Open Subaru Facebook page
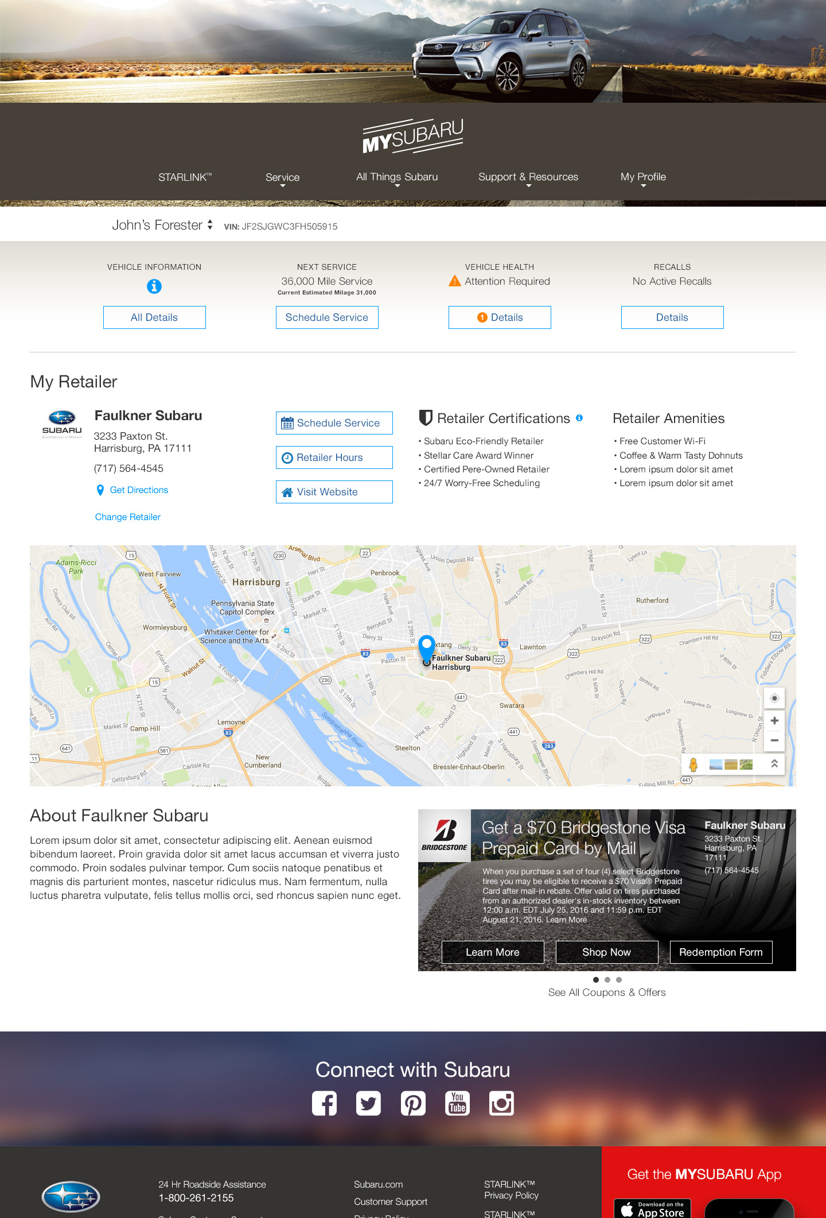 click(x=325, y=1103)
